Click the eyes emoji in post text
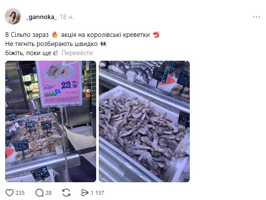266x200 pixels. click(x=104, y=44)
